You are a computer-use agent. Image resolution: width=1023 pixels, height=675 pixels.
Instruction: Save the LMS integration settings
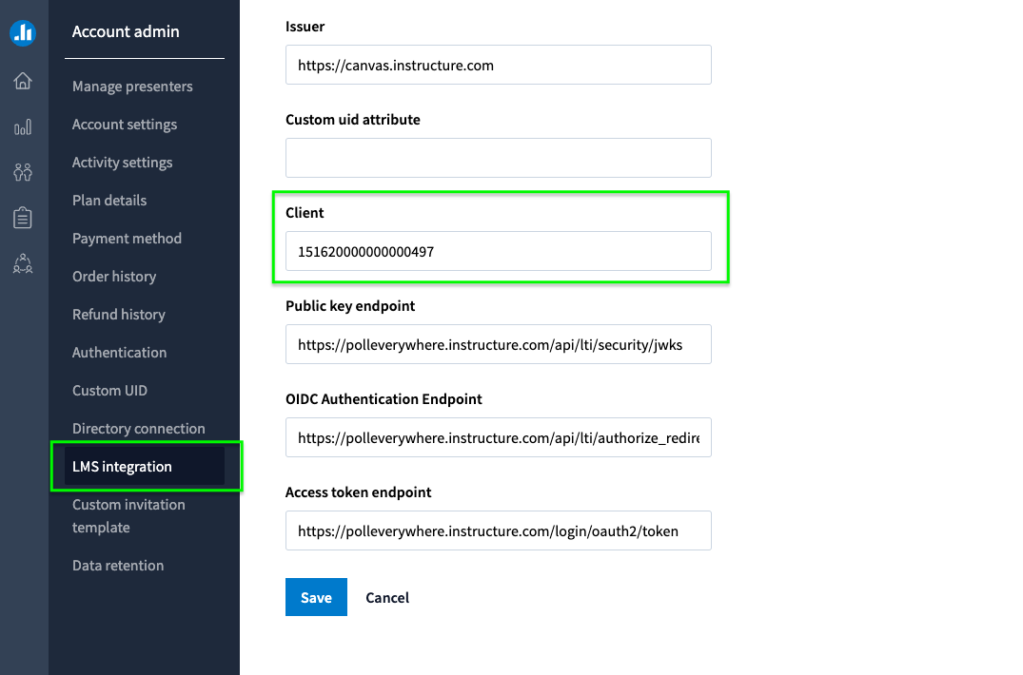click(317, 597)
